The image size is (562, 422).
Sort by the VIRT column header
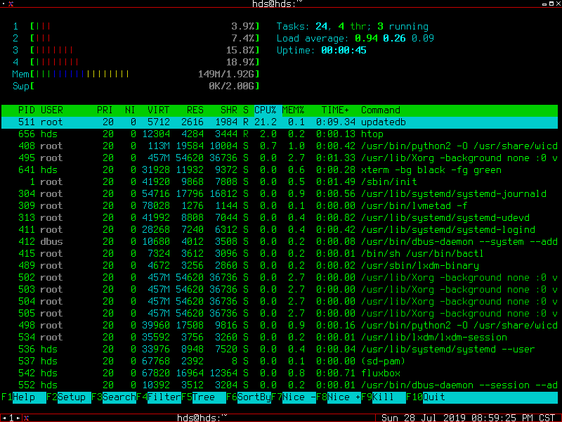coord(159,110)
